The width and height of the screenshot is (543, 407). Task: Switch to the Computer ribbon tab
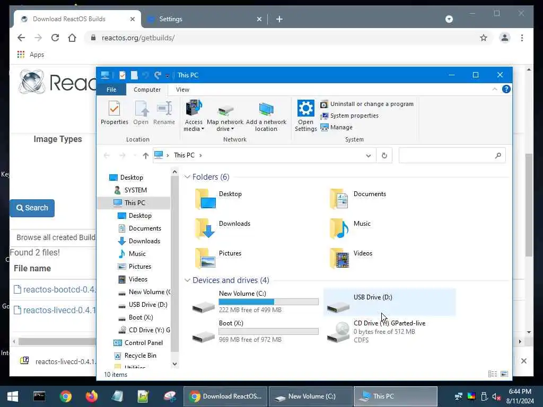pos(147,90)
